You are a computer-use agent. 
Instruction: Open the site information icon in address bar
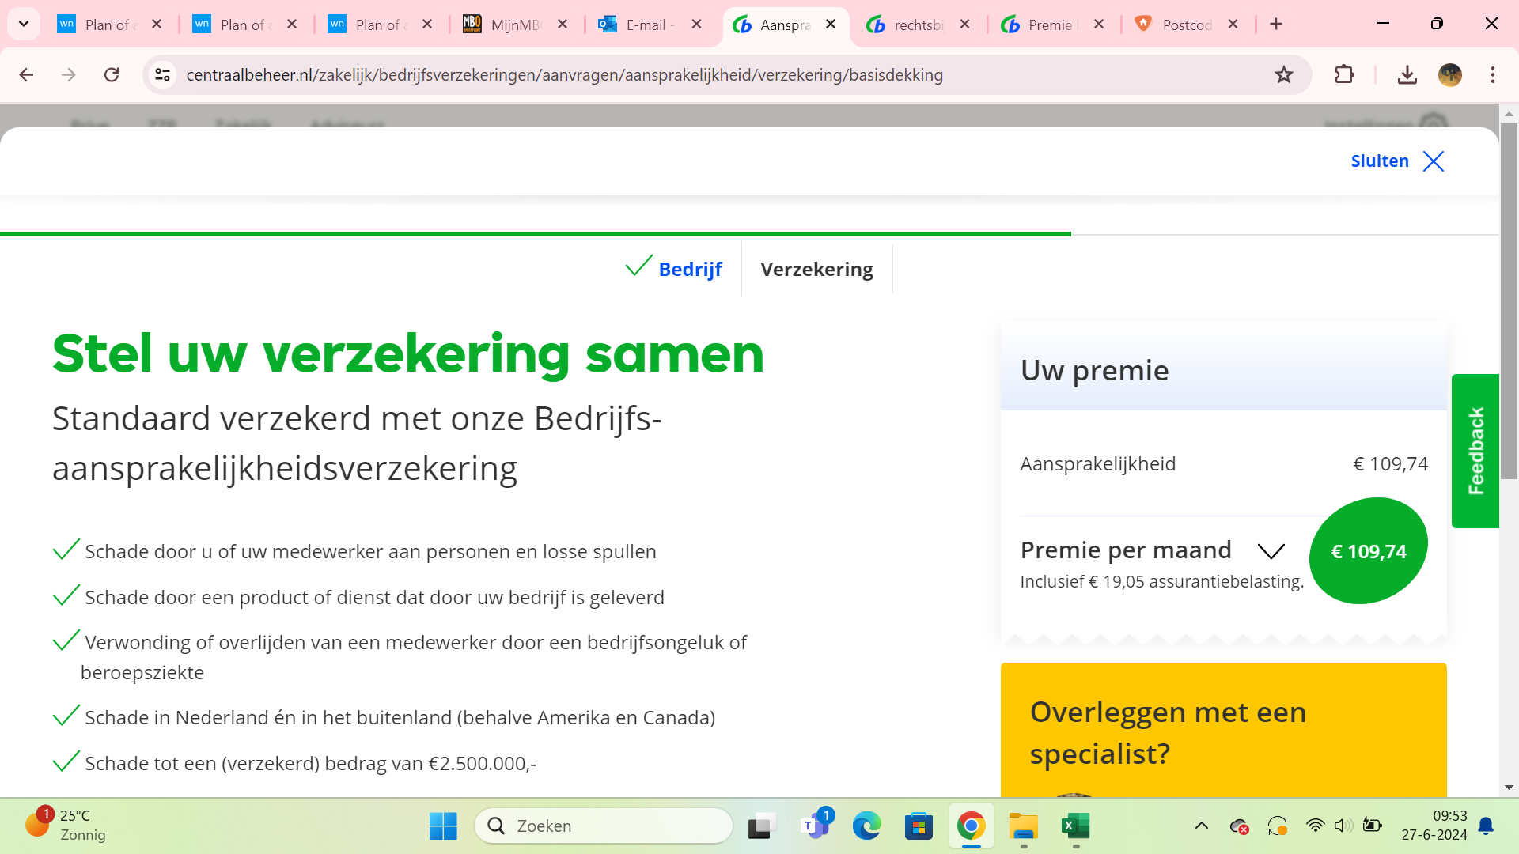(162, 75)
